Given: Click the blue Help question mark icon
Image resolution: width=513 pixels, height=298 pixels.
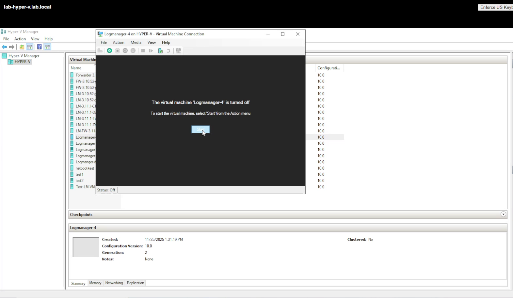Looking at the screenshot, I should 39,47.
